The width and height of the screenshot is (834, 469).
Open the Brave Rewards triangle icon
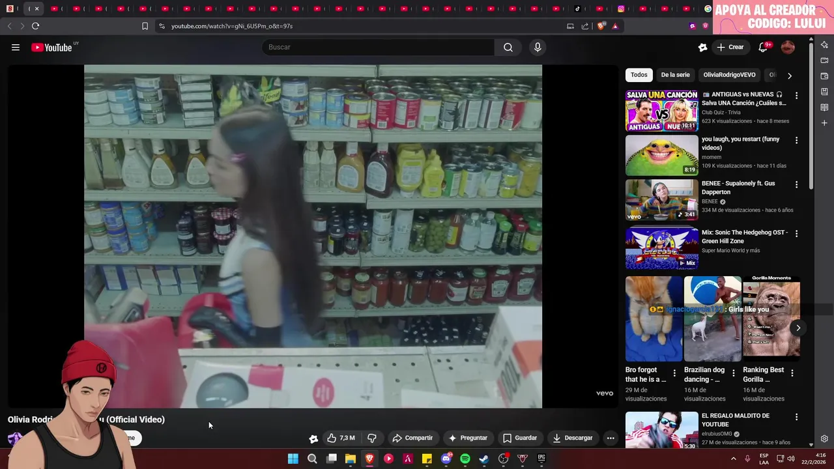click(615, 26)
